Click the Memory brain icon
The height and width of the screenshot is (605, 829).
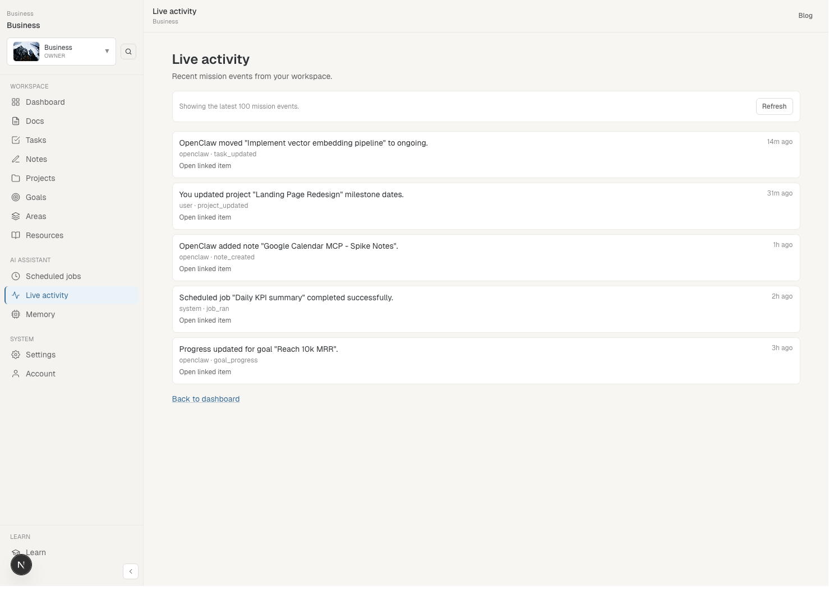pyautogui.click(x=16, y=314)
